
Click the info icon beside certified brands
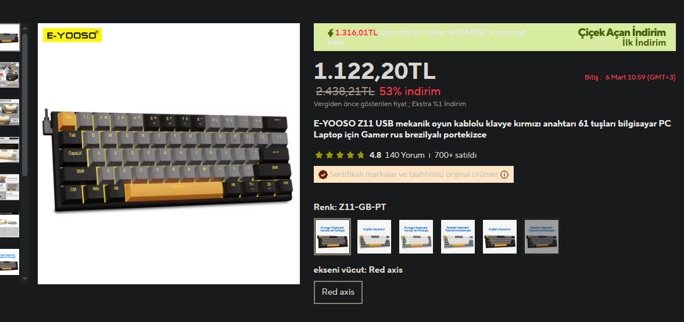[504, 175]
